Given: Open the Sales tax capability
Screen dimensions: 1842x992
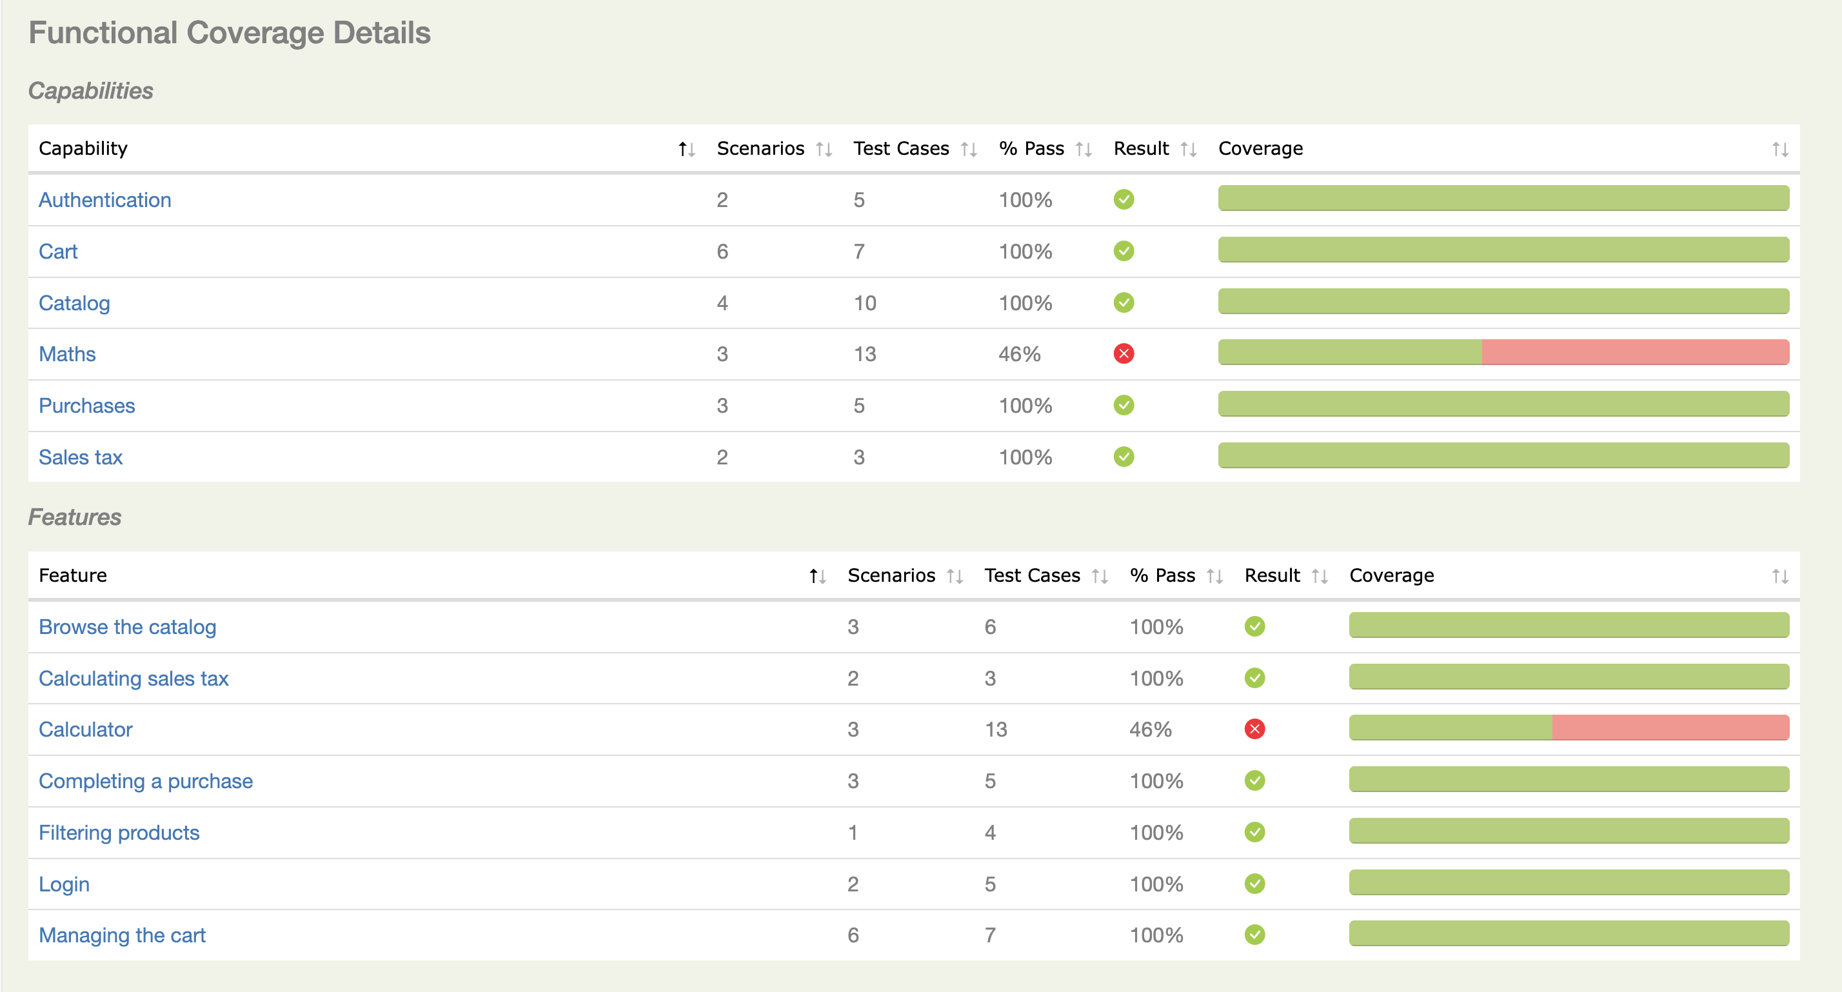Looking at the screenshot, I should pos(81,458).
